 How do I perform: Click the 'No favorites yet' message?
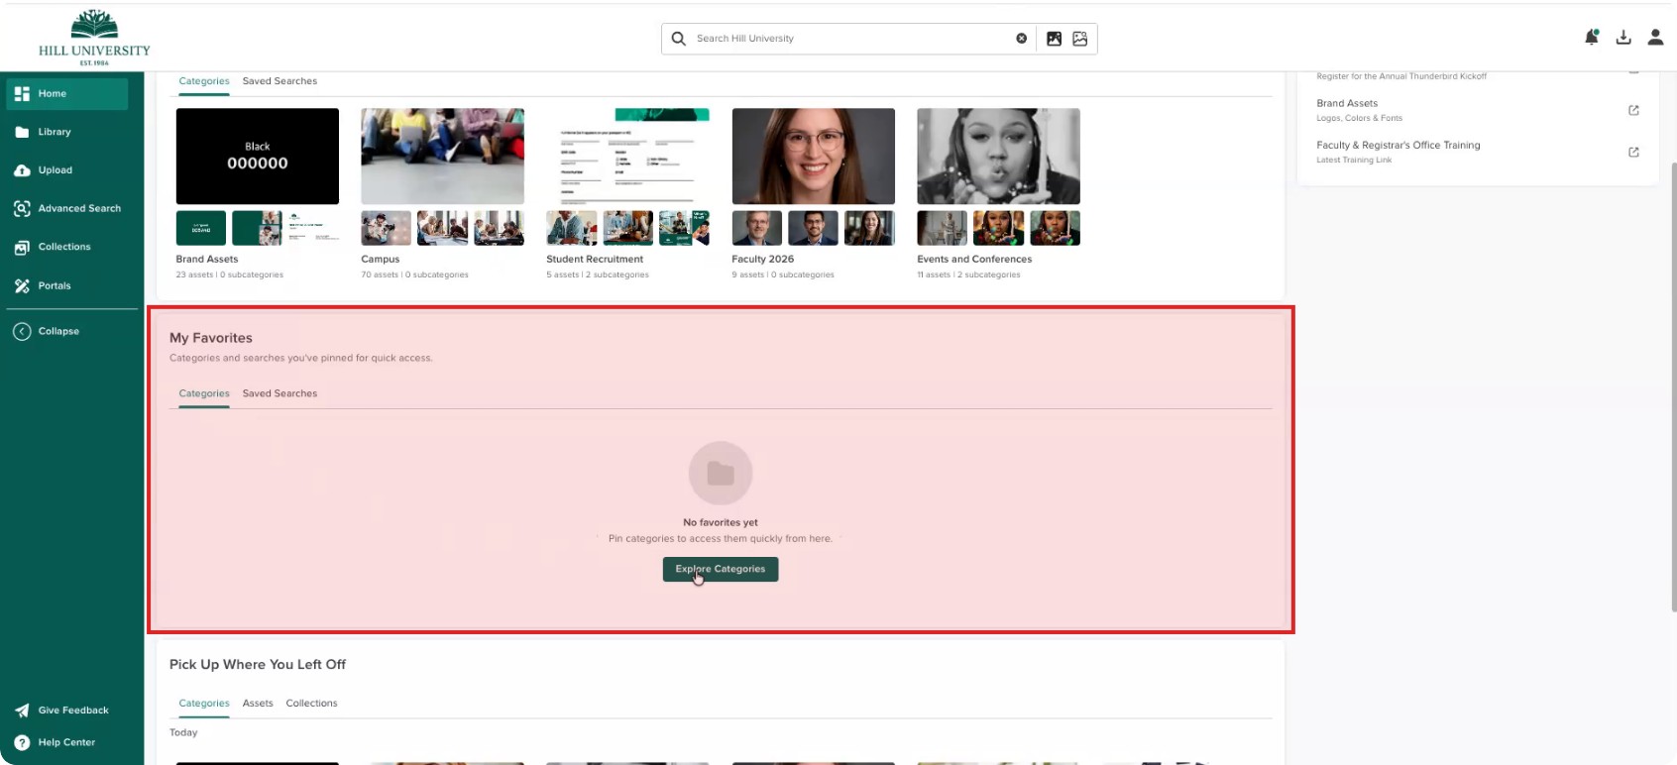point(721,522)
